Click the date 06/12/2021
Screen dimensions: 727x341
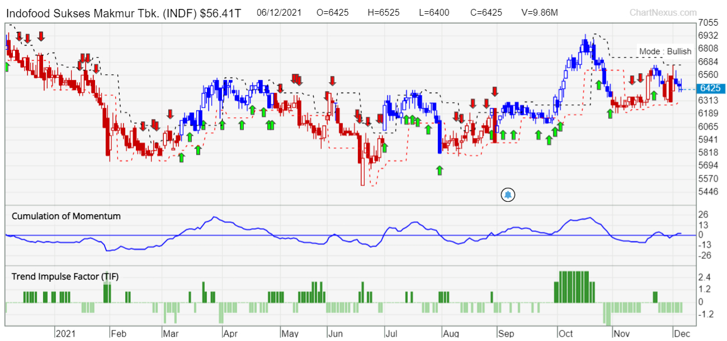click(280, 12)
